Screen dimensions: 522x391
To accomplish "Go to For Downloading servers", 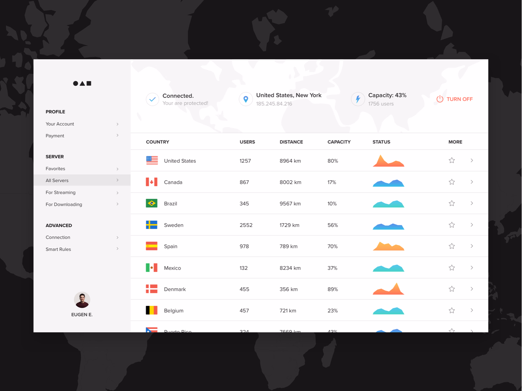I will [x=82, y=204].
